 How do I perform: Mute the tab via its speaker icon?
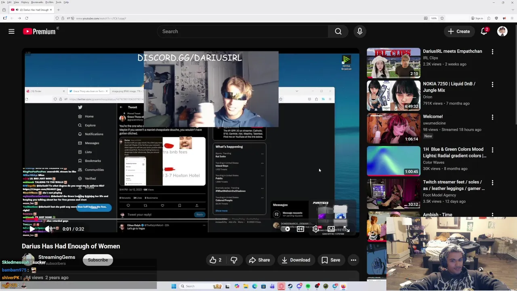pos(17,10)
